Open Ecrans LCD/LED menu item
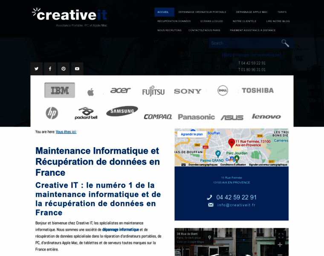Viewport: 324px width, 256px height. [212, 21]
